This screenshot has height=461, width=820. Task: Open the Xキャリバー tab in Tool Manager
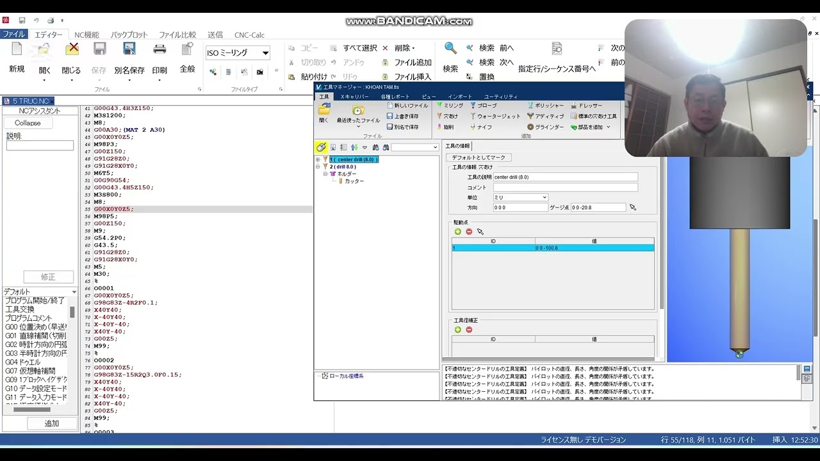pos(354,96)
